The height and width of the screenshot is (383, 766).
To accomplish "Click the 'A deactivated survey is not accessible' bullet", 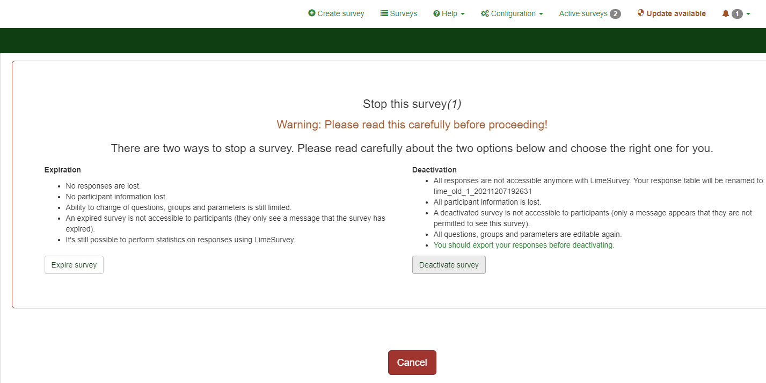I will click(x=593, y=218).
